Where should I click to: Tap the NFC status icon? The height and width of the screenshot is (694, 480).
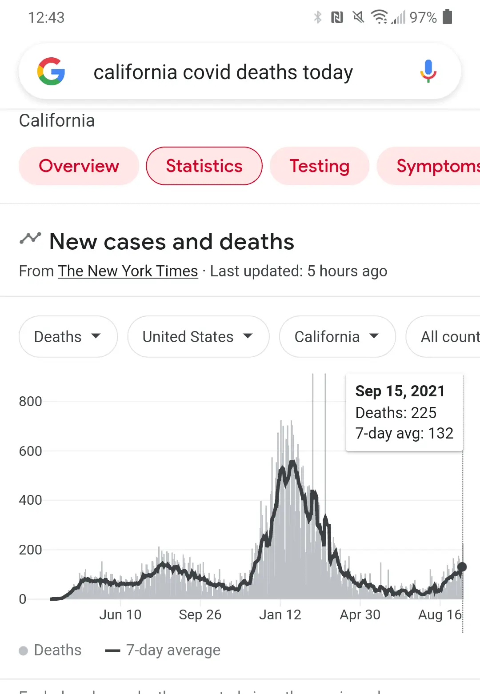337,17
